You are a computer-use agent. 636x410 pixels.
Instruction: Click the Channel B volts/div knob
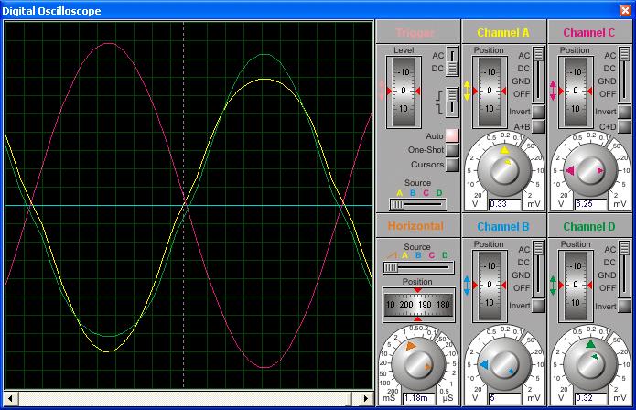pos(504,365)
